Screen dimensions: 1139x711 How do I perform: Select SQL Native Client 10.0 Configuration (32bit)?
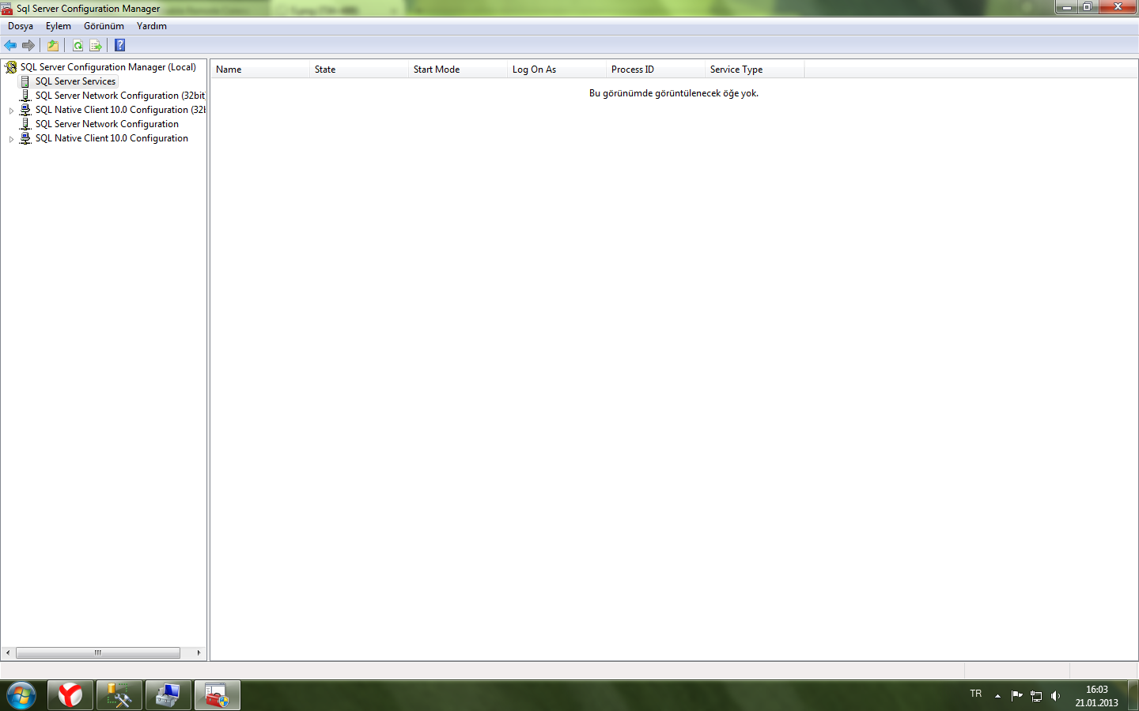pos(120,110)
